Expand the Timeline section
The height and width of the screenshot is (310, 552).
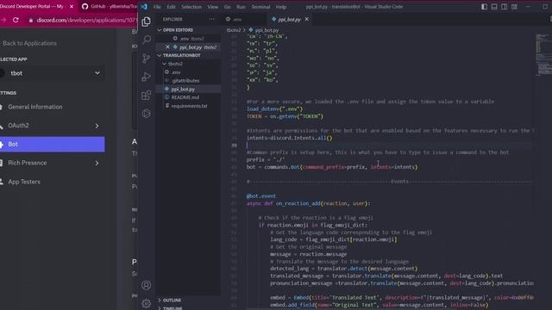point(172,308)
